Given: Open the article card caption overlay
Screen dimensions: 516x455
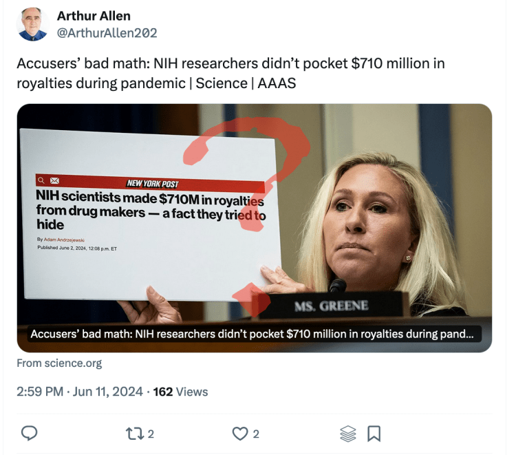Looking at the screenshot, I should (x=252, y=335).
